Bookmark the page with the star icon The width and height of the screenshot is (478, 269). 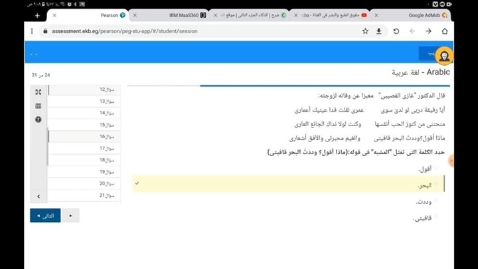coord(365,31)
